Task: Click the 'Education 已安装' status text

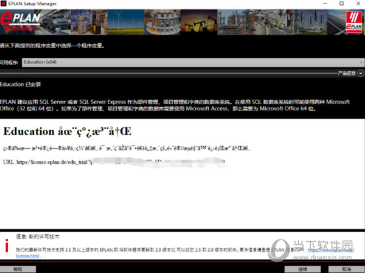Action: 21,84
